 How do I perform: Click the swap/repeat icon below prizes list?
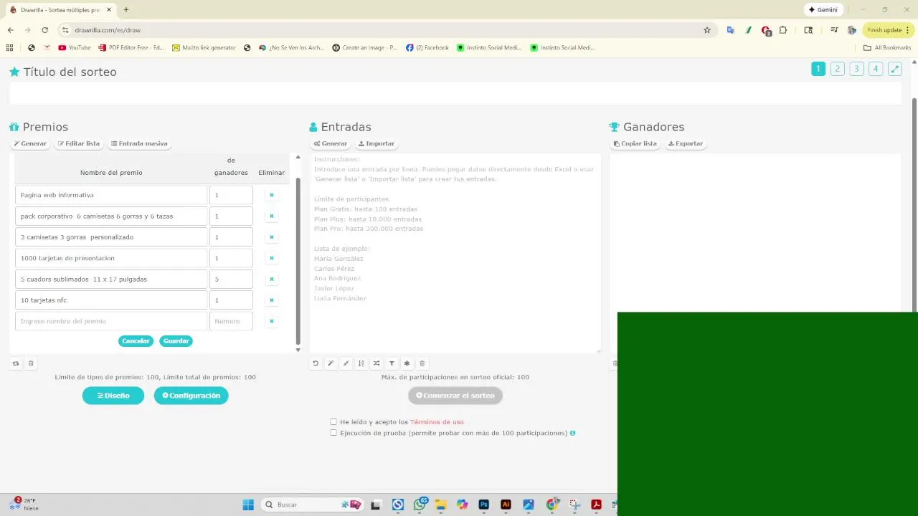click(16, 363)
